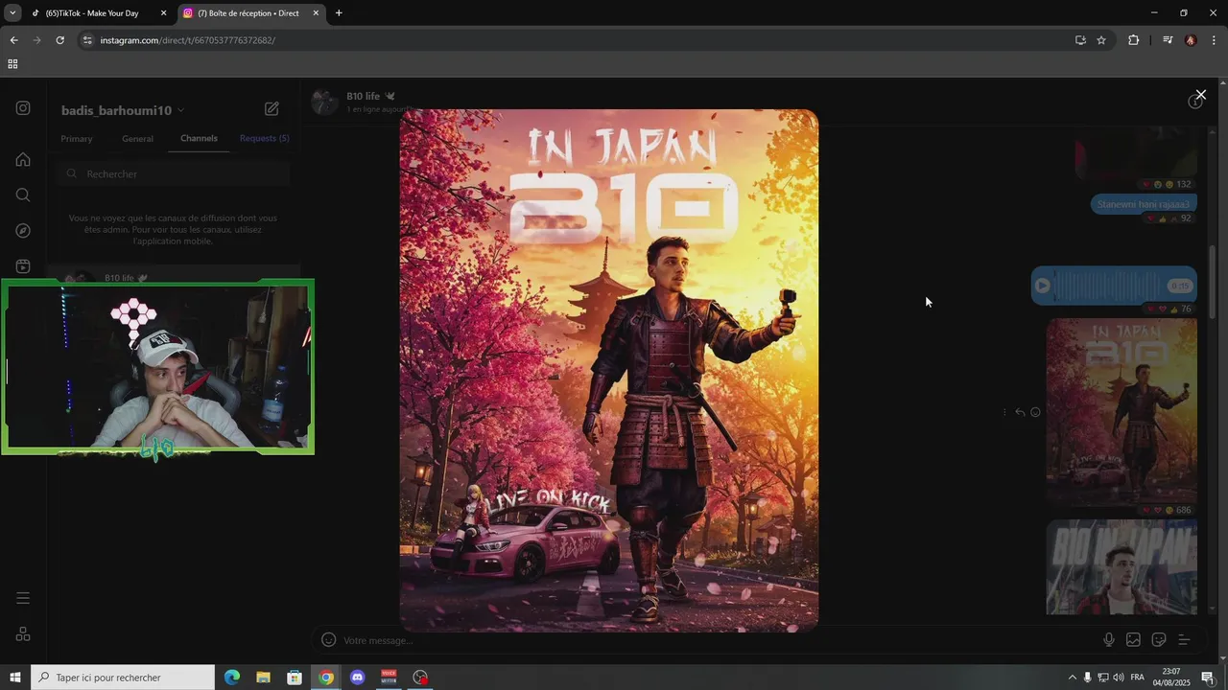Open Discord from the taskbar
This screenshot has width=1228, height=690.
click(x=358, y=678)
